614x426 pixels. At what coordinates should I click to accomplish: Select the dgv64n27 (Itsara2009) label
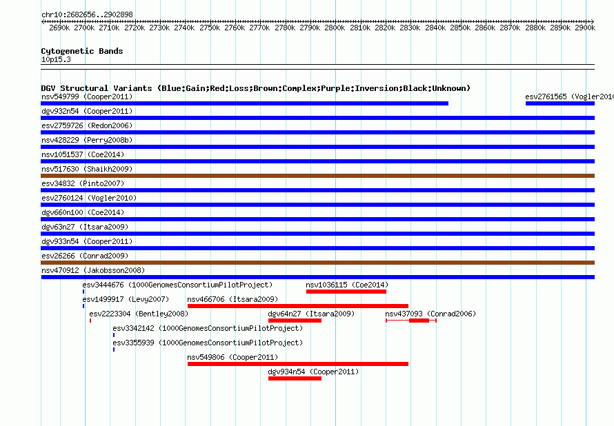click(x=311, y=314)
